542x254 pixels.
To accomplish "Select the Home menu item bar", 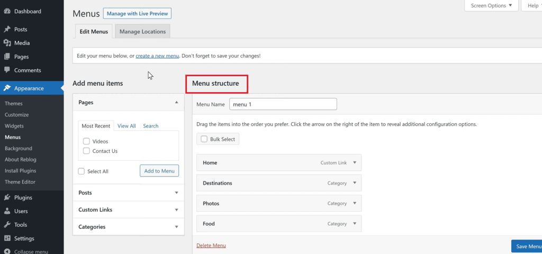I will 279,162.
